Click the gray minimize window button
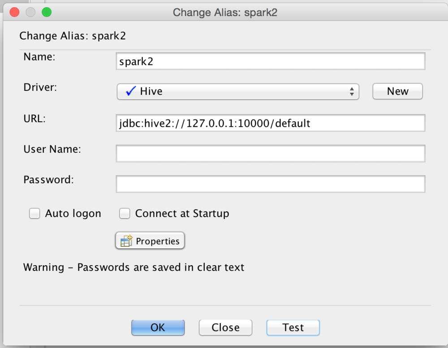This screenshot has height=348, width=448. [30, 12]
